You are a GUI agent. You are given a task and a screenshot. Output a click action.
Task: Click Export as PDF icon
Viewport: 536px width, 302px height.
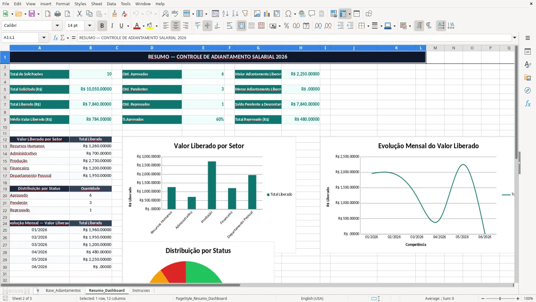(48, 14)
